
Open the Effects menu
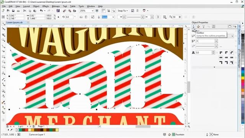[x=46, y=6]
